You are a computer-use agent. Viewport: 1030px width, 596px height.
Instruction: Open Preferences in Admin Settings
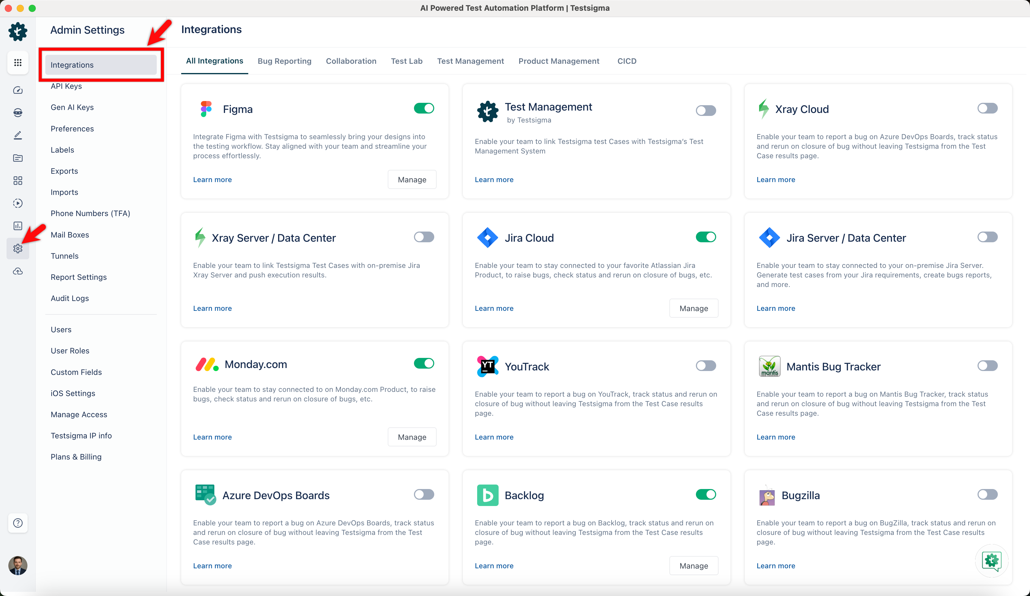(72, 128)
